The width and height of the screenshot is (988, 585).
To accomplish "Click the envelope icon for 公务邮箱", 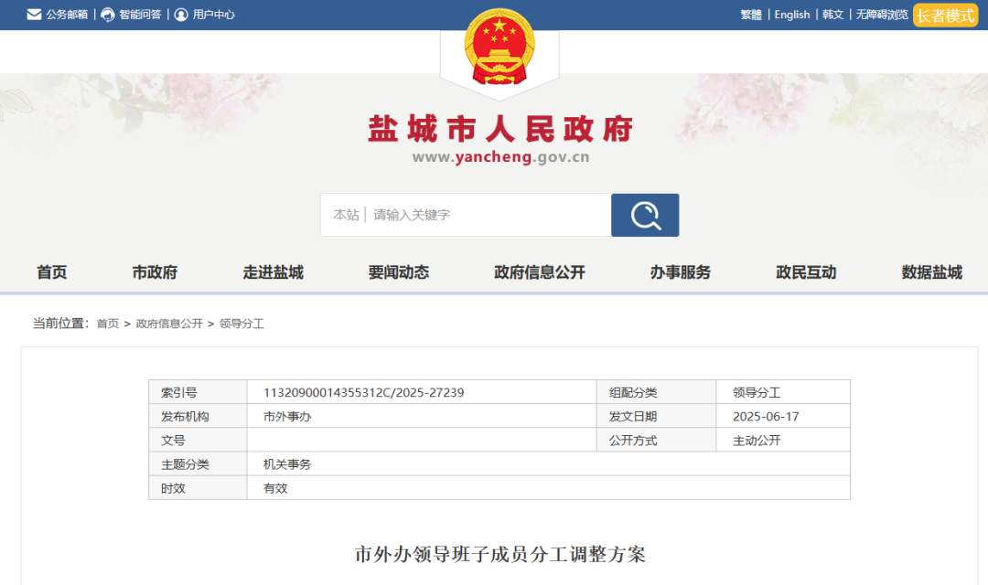I will [34, 15].
